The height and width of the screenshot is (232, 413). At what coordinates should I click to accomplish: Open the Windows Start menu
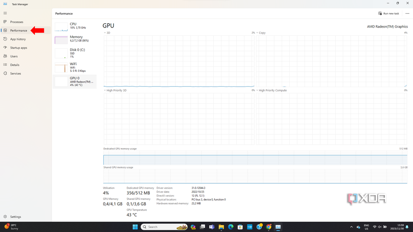(135, 227)
